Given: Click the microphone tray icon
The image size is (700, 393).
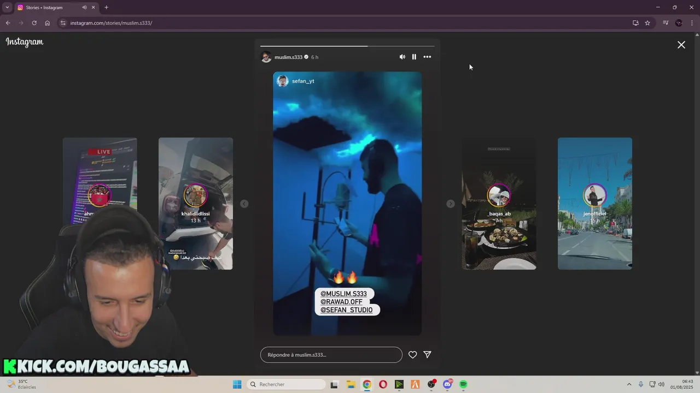Looking at the screenshot, I should point(641,384).
